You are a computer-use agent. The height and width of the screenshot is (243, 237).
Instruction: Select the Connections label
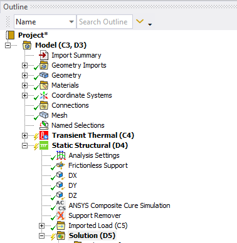[70, 105]
